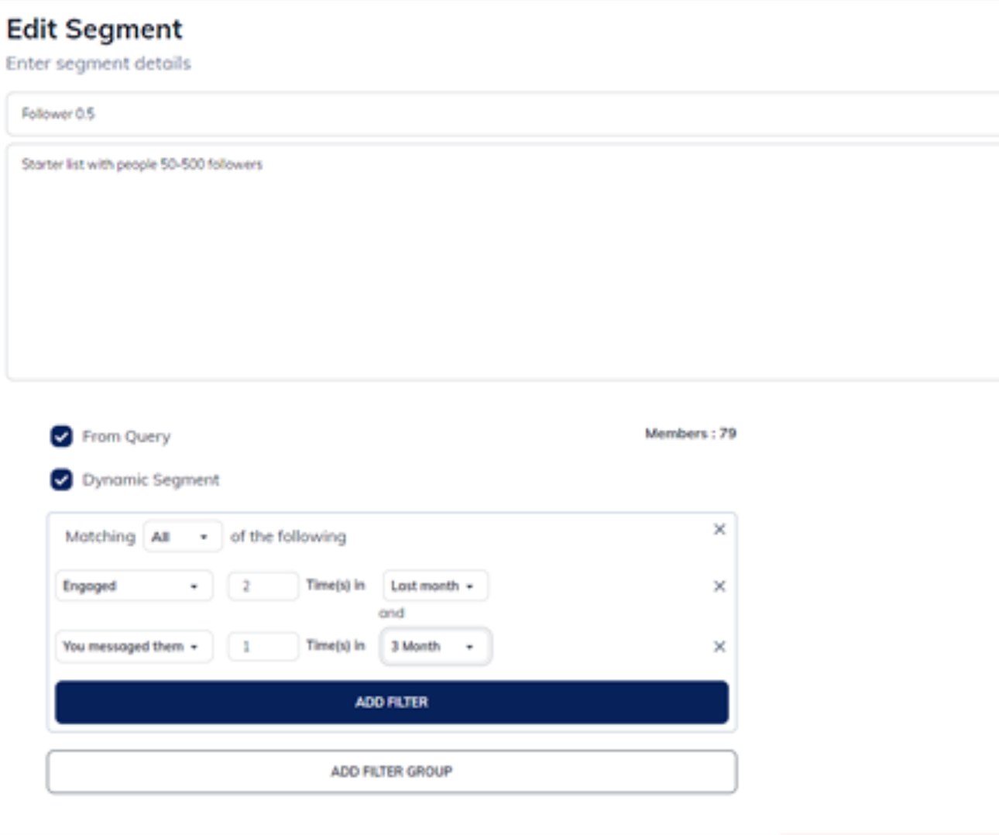The height and width of the screenshot is (835, 999).
Task: Click the From Query label
Action: (126, 437)
